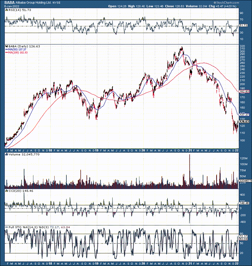Click the 182.93 price tag on right axis

tap(244, 91)
